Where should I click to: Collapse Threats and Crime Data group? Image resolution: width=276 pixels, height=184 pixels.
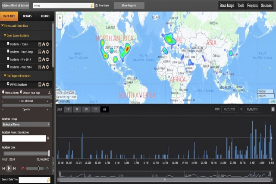tap(3, 25)
